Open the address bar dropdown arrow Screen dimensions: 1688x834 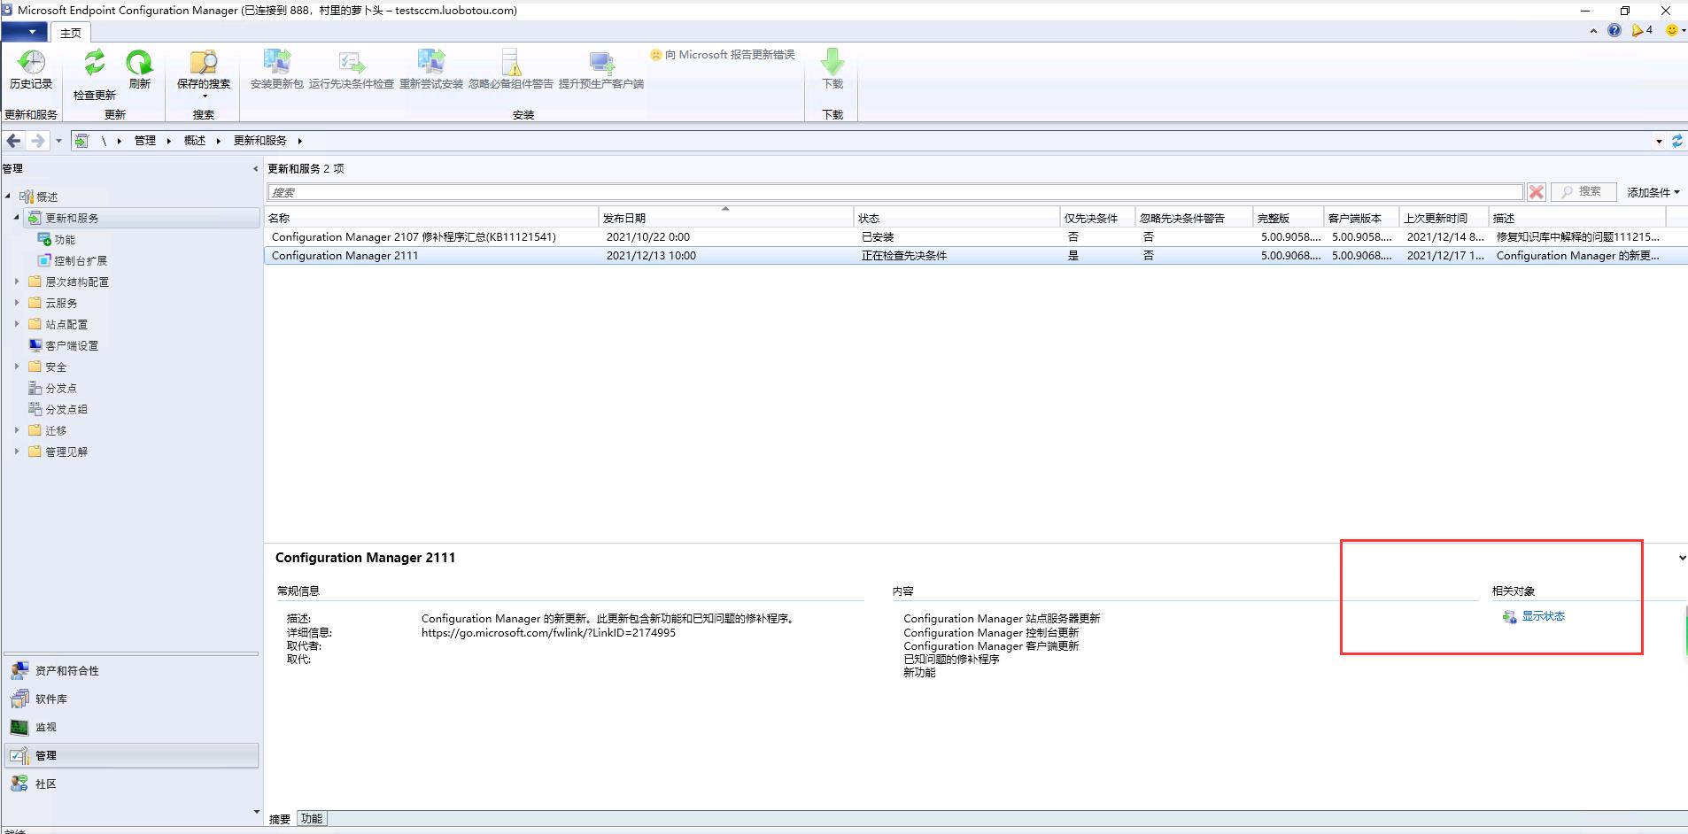(x=1659, y=141)
